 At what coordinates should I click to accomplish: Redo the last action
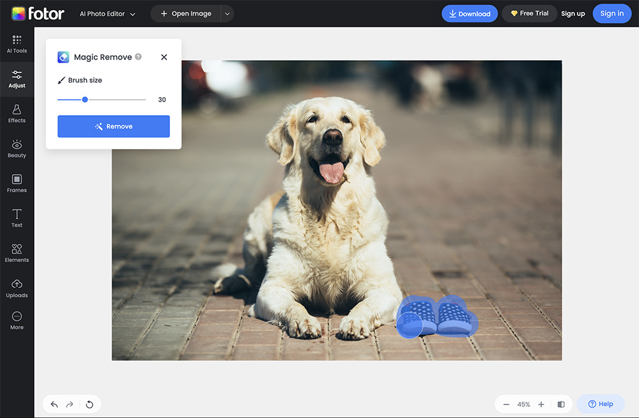click(x=70, y=404)
